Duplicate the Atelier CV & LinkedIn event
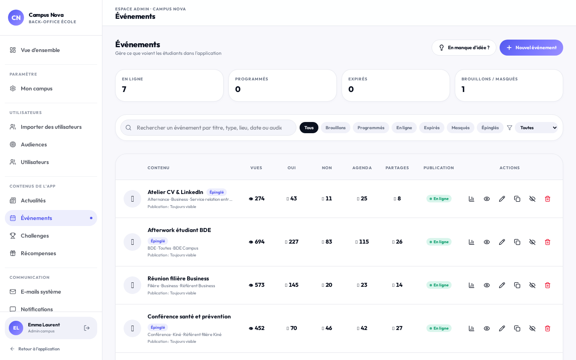Screen dimensions: 576x360 pos(517,199)
